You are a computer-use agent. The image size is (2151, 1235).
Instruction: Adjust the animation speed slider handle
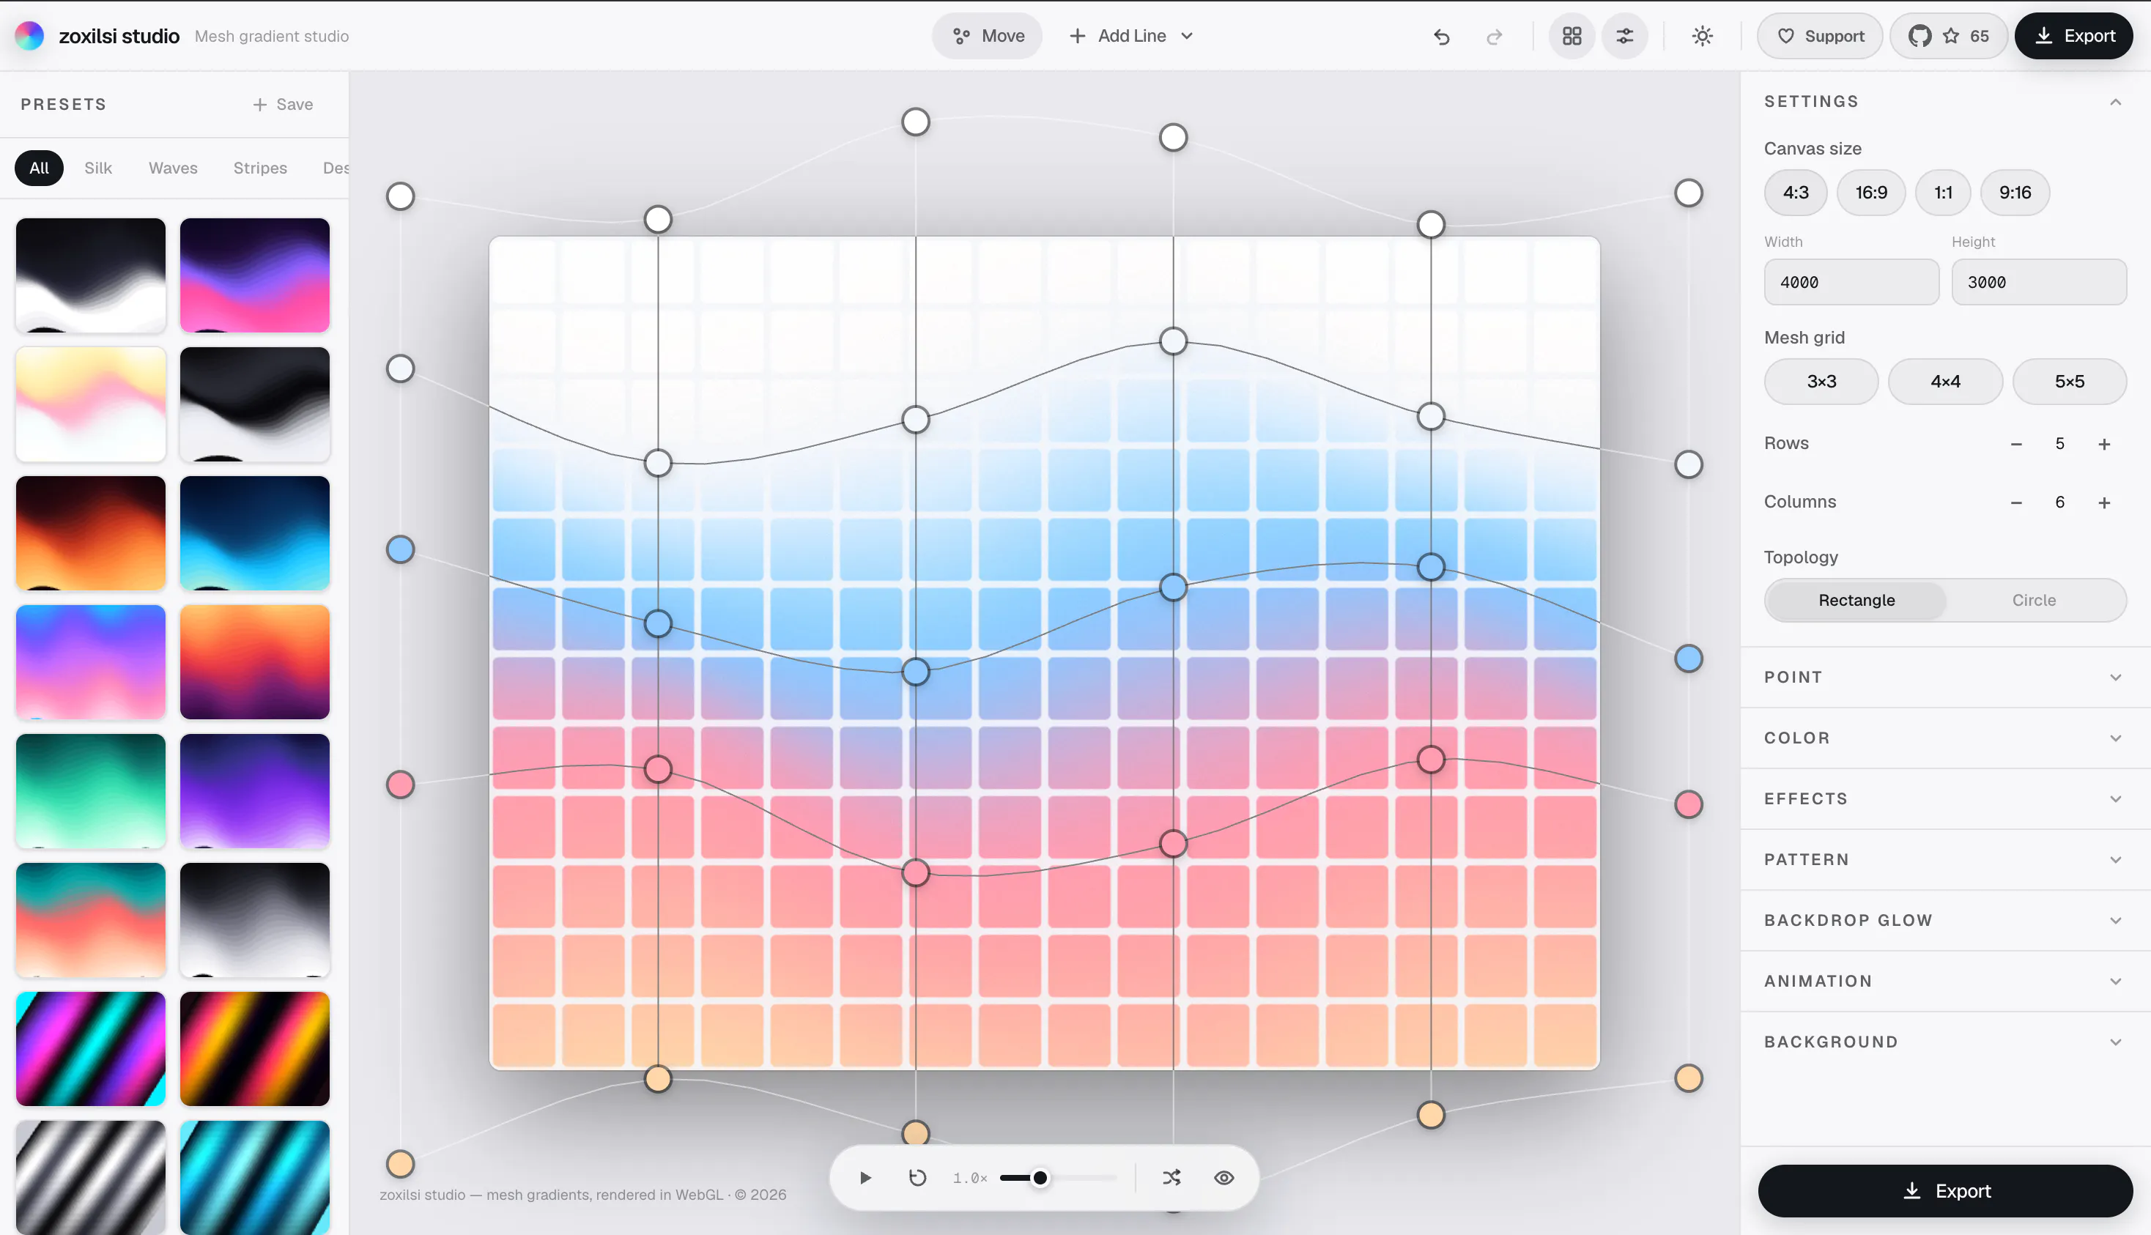coord(1040,1177)
